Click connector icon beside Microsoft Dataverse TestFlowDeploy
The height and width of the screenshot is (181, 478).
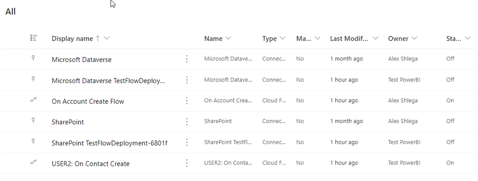click(33, 79)
